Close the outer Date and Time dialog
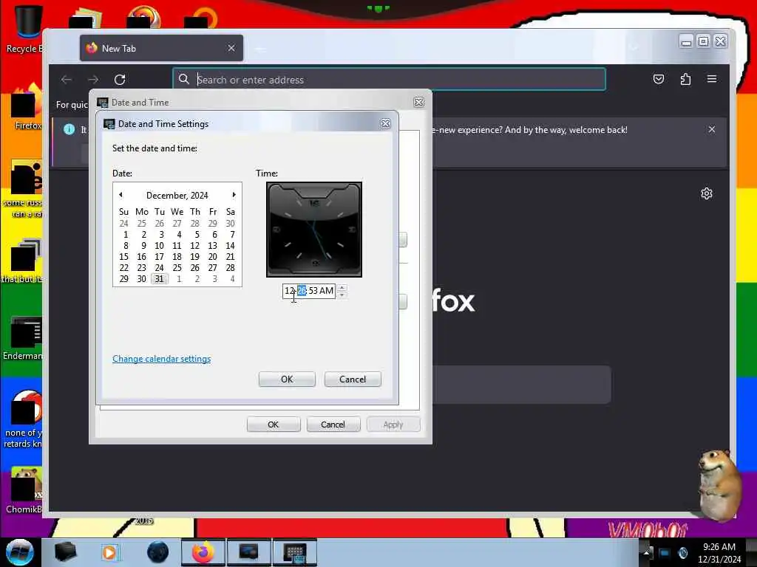The width and height of the screenshot is (757, 567). 418,102
